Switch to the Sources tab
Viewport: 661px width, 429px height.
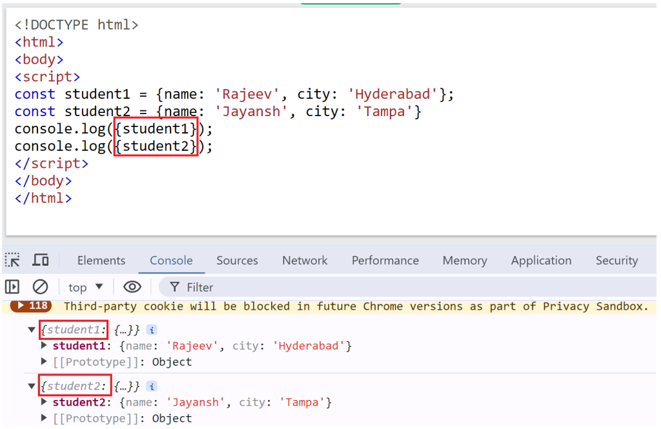[x=237, y=260]
